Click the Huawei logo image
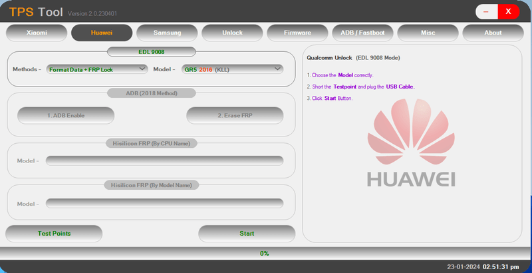The width and height of the screenshot is (532, 273). [x=411, y=142]
